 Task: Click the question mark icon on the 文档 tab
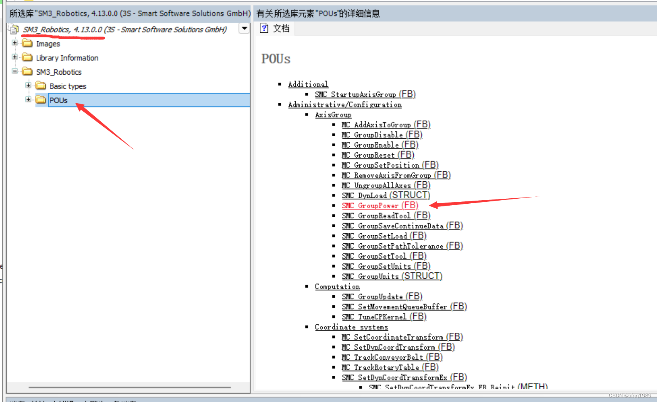pos(264,28)
